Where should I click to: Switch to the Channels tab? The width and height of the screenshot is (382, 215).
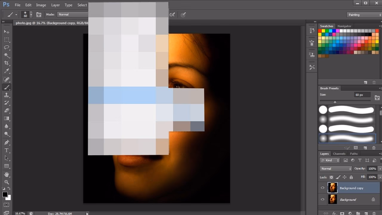(x=339, y=153)
